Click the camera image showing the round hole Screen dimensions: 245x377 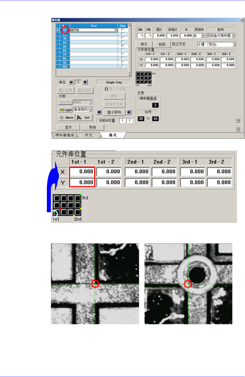coord(188,284)
